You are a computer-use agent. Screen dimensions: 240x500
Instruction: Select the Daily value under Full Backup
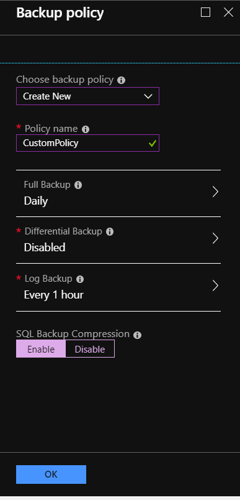(x=36, y=201)
